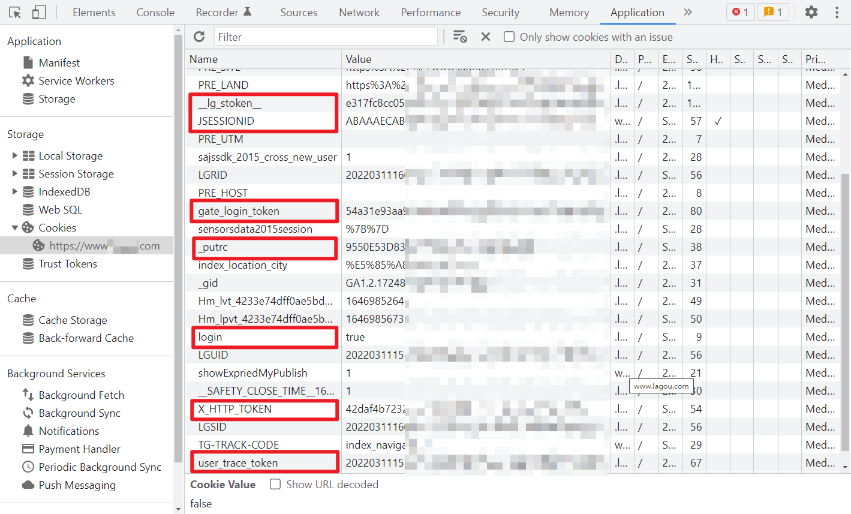Collapse the Cookies tree node
The image size is (851, 514).
click(14, 227)
